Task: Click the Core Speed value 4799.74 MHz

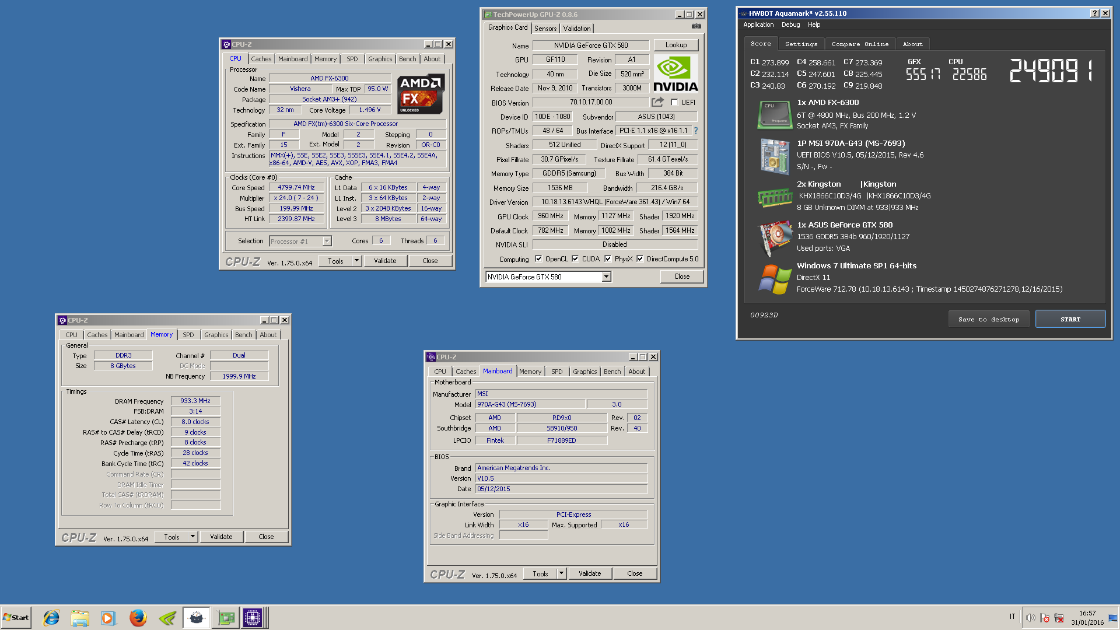Action: point(296,188)
